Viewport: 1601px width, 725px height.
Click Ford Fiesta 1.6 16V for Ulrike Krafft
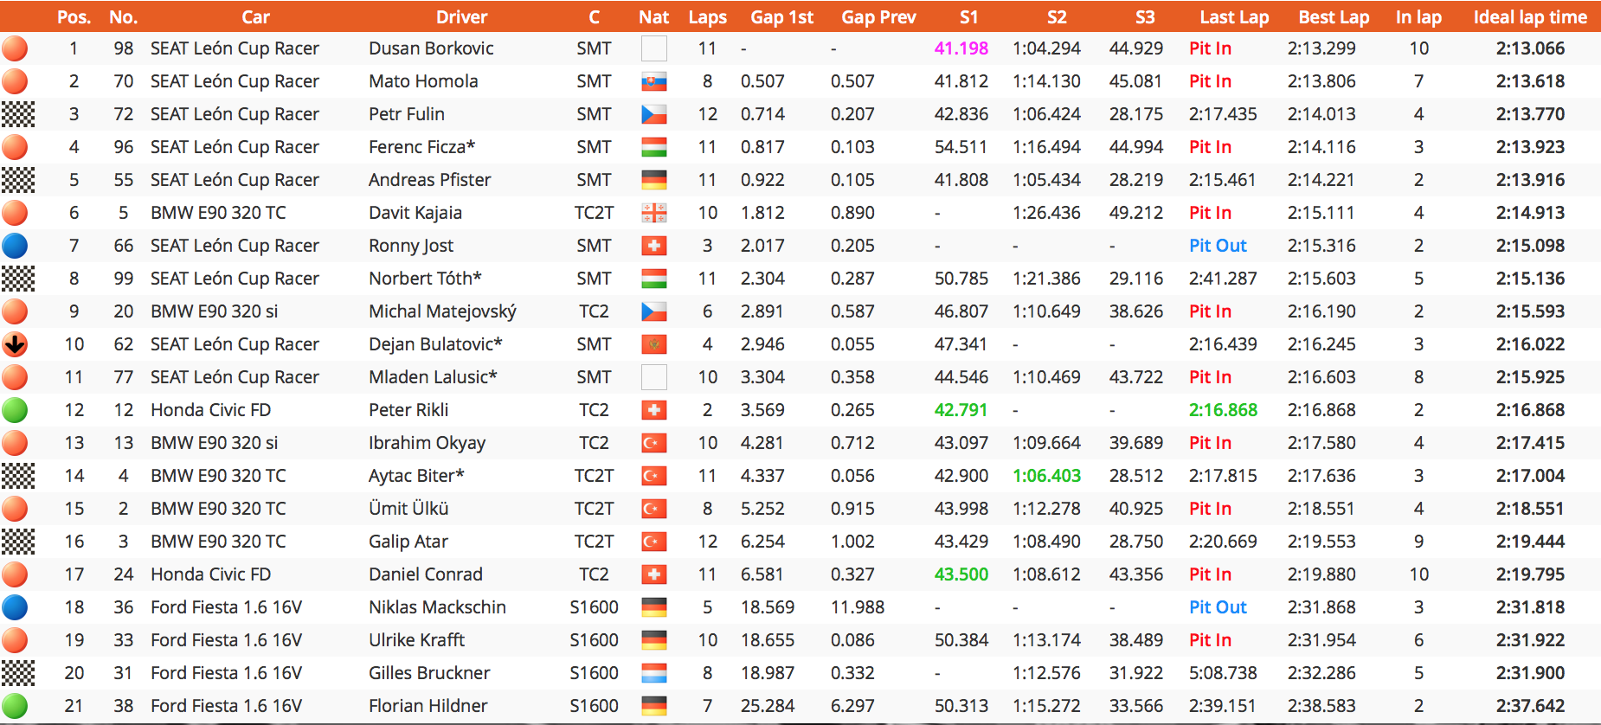[227, 640]
